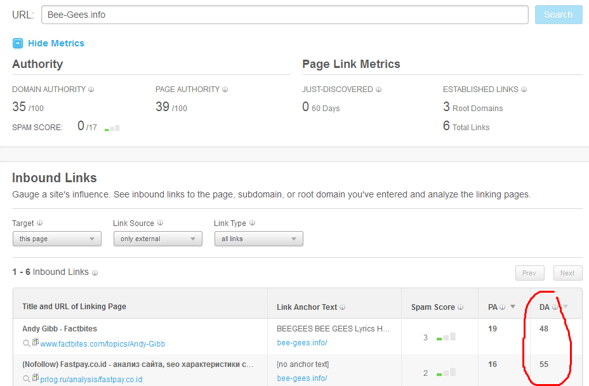Click the Prev pagination button

pos(529,273)
